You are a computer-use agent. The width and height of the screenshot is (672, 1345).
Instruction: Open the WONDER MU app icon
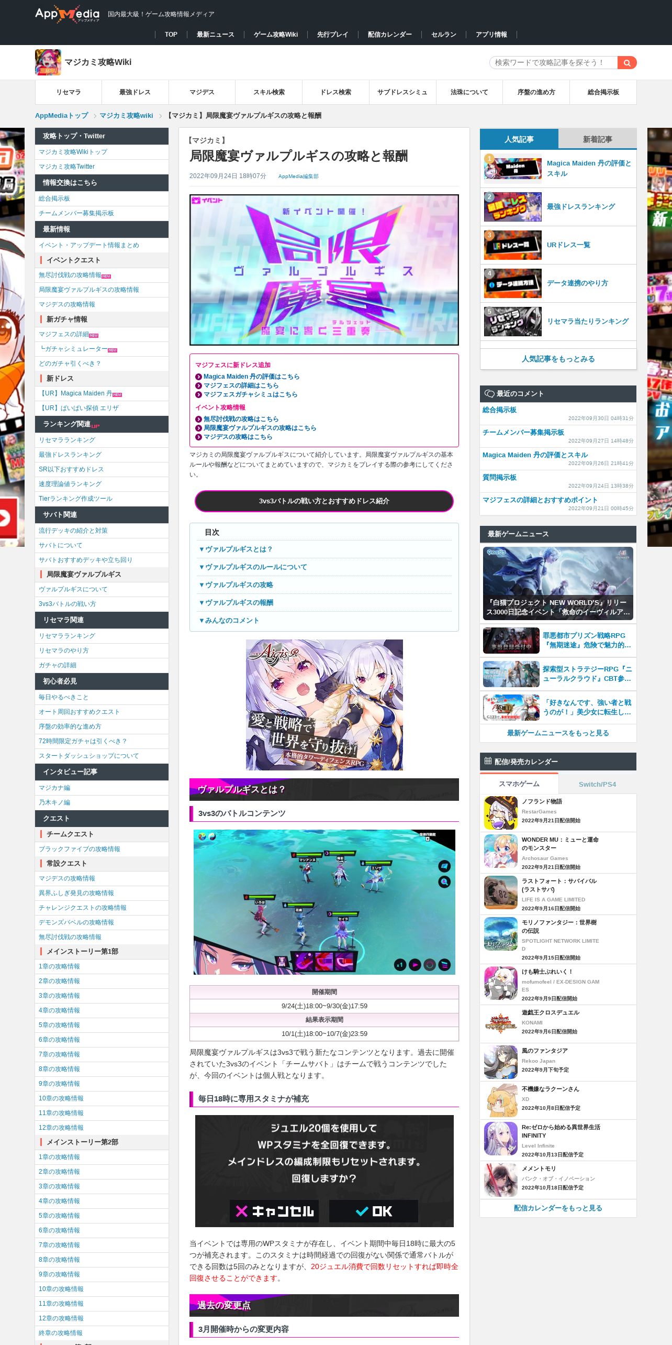point(500,851)
